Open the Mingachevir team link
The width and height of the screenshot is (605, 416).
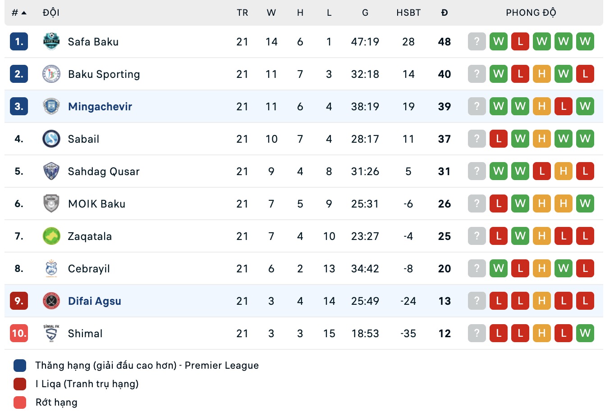click(x=100, y=107)
